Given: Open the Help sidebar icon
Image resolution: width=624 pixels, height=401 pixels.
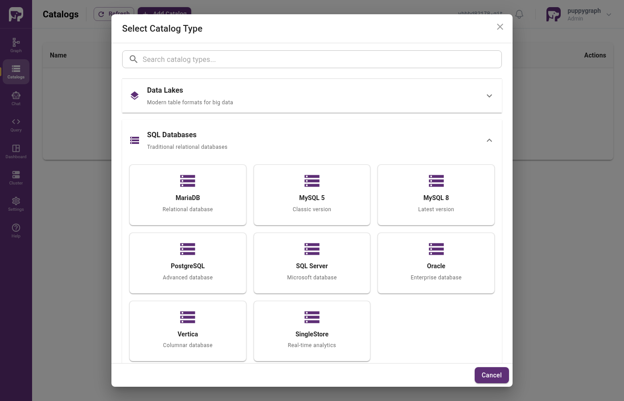Looking at the screenshot, I should [x=16, y=231].
